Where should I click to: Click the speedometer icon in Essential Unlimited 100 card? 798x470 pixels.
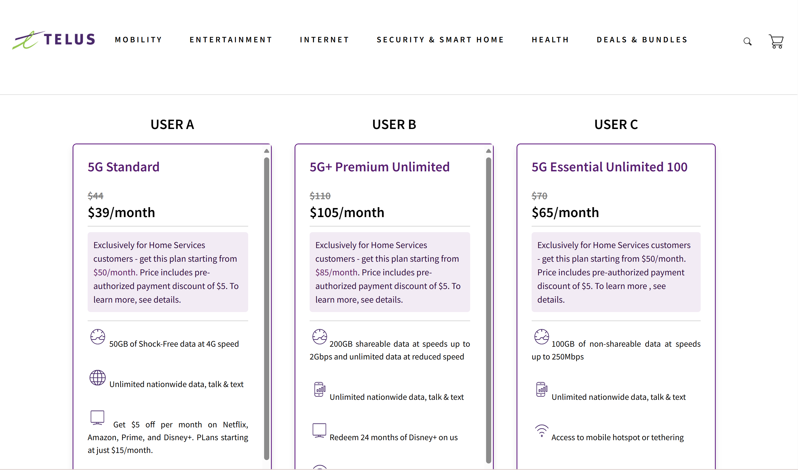(541, 337)
